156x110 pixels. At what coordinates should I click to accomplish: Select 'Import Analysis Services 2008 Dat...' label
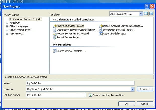[x=123, y=26]
